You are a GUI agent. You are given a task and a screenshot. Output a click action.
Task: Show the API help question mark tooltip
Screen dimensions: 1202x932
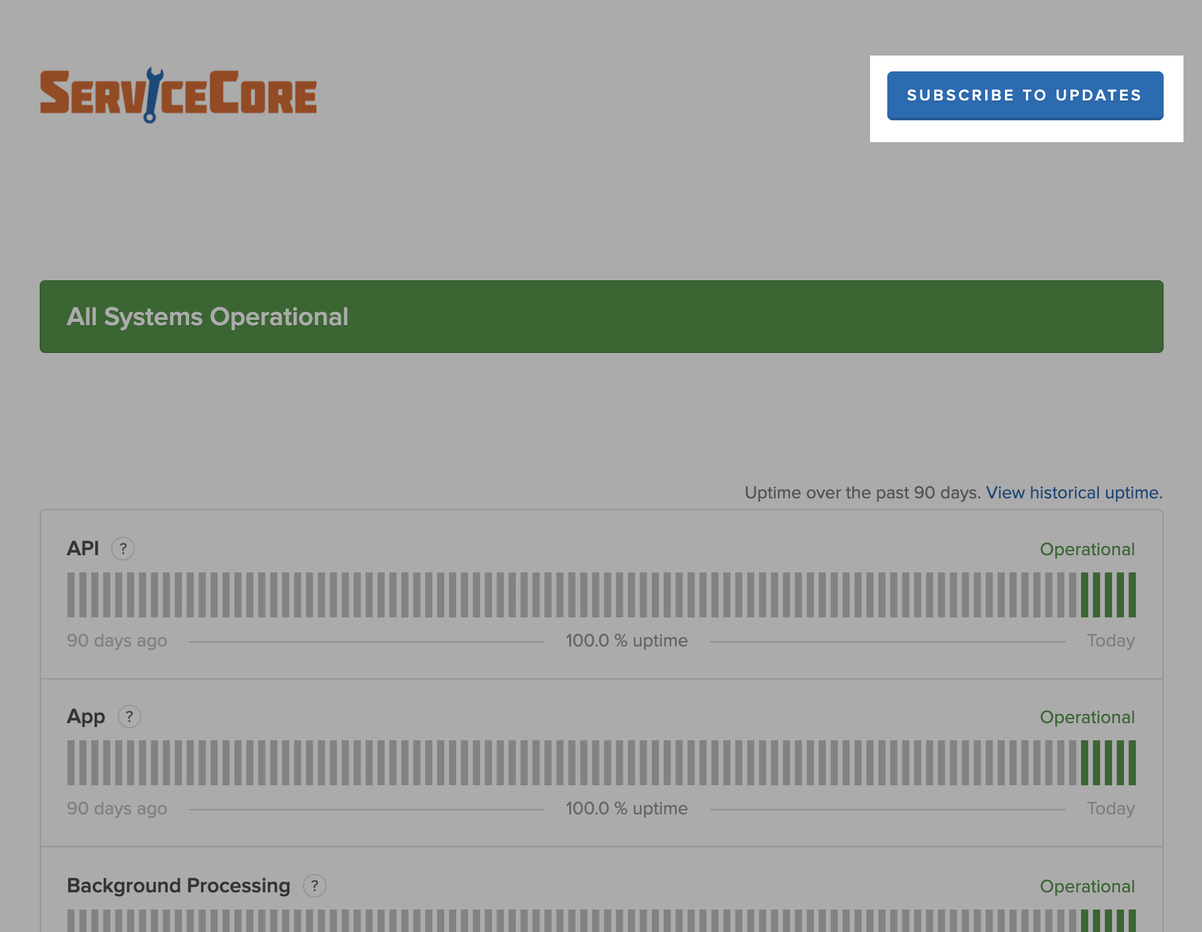coord(123,549)
